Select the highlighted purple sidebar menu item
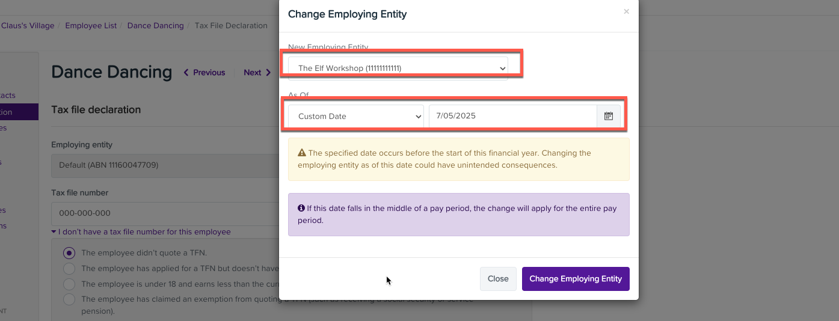 point(18,112)
